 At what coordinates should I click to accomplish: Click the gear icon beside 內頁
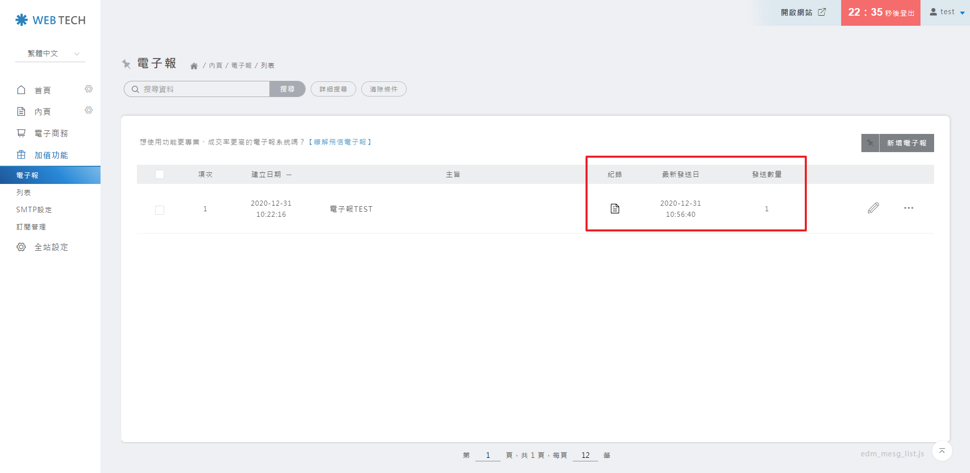point(88,111)
